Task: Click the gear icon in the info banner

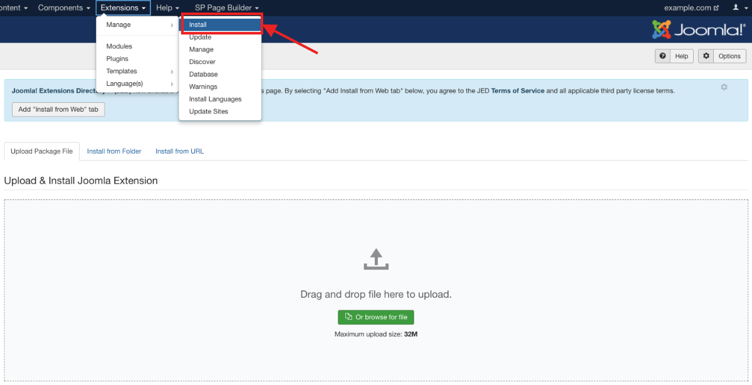Action: pyautogui.click(x=724, y=87)
